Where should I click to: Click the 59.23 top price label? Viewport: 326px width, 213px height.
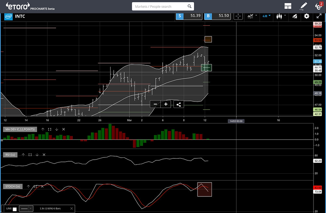[x=318, y=24]
